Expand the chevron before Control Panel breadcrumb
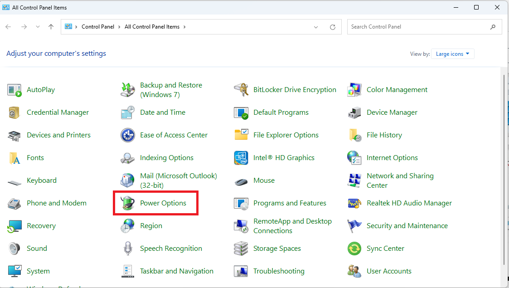Viewport: 509px width, 288px height. [x=76, y=27]
